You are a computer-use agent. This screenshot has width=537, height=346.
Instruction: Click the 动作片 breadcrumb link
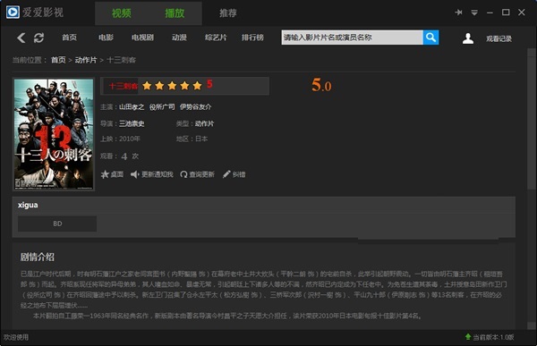(x=86, y=60)
